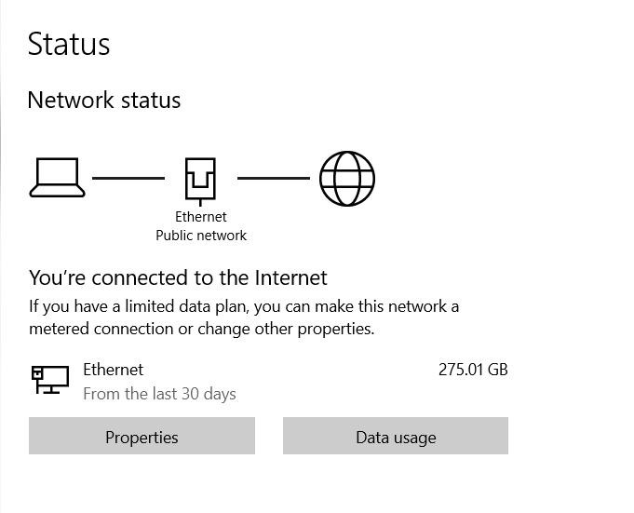Click the Network status subheading
634x513 pixels.
104,100
